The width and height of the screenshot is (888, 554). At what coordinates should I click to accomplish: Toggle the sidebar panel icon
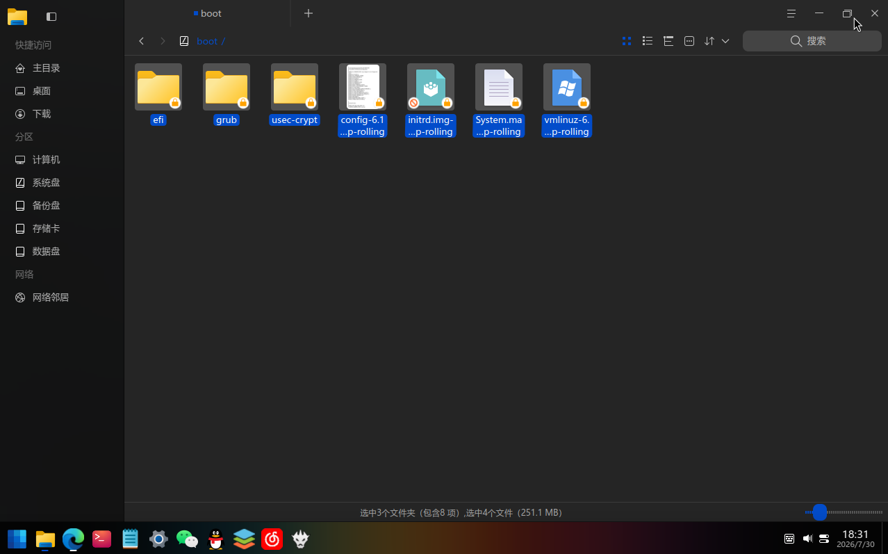51,16
